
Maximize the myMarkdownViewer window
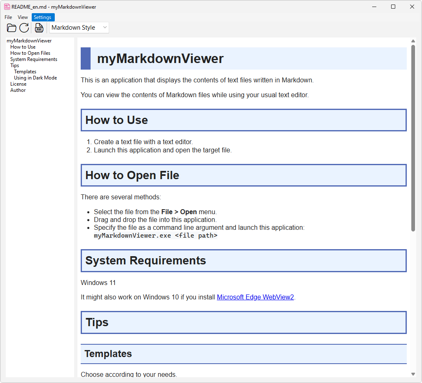pos(393,7)
